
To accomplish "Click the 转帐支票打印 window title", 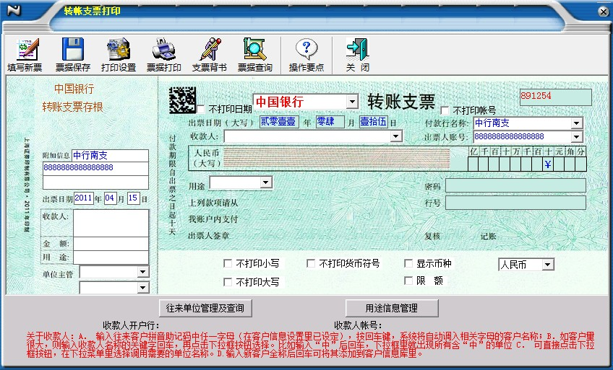I will pos(93,11).
